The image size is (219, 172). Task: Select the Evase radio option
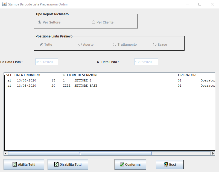pyautogui.click(x=155, y=45)
